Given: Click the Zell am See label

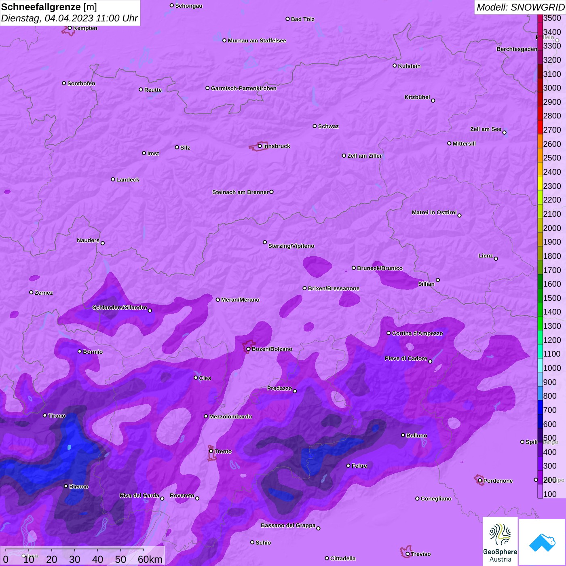Looking at the screenshot, I should (486, 129).
